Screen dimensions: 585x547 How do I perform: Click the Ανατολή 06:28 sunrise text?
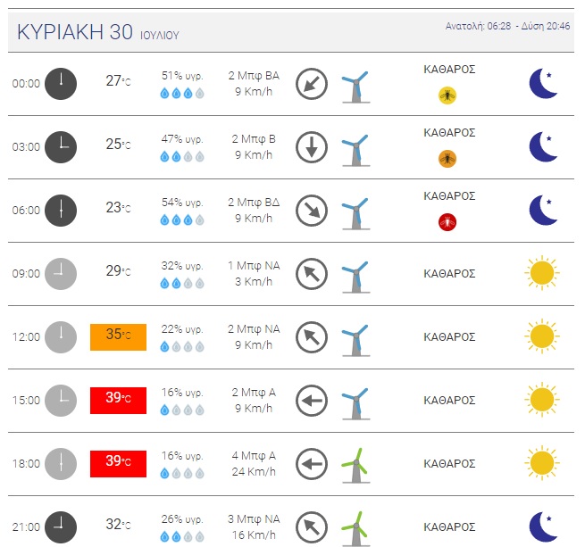(x=479, y=26)
